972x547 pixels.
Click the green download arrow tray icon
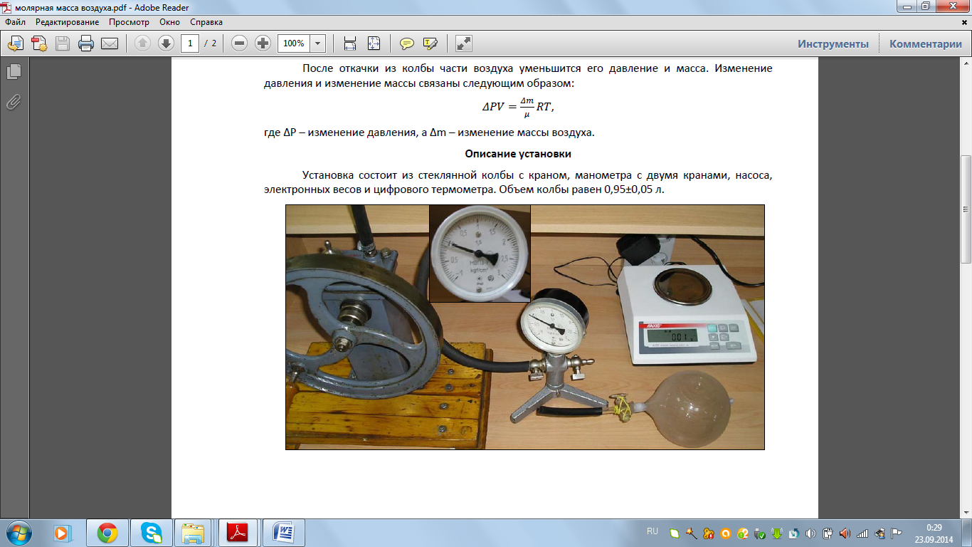(x=776, y=533)
